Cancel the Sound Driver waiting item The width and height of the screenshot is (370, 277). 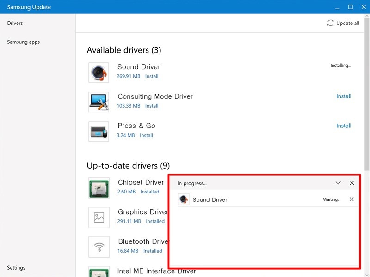(351, 199)
